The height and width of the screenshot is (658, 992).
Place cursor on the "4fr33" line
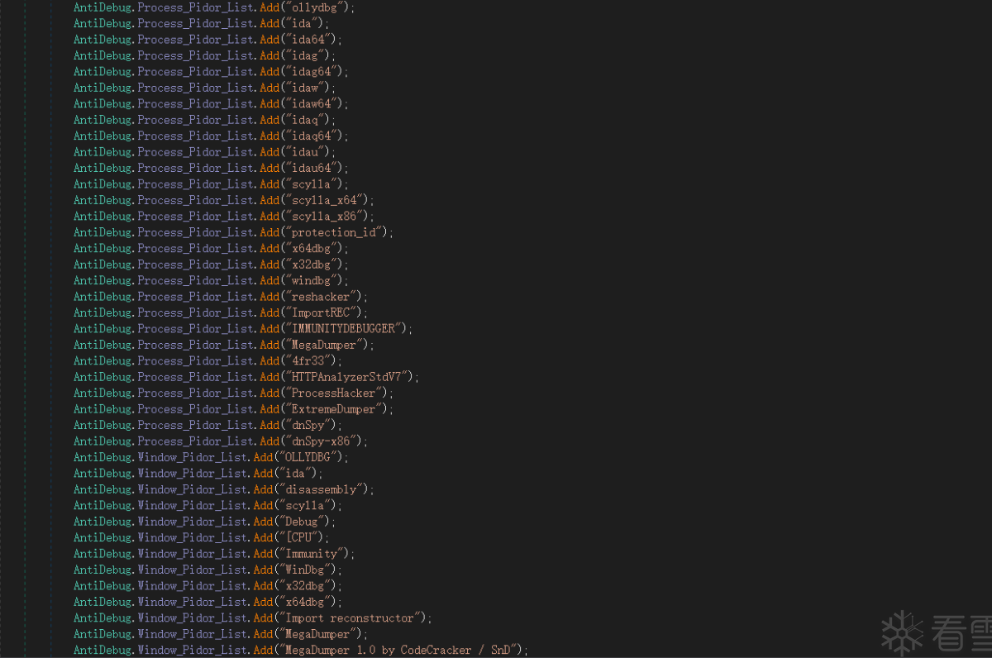pos(208,361)
